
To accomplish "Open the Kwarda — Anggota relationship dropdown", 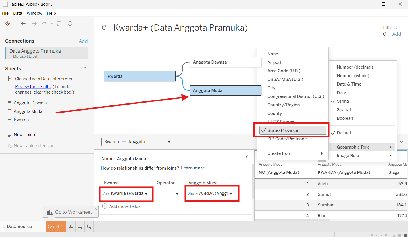I will point(137,142).
